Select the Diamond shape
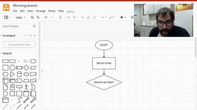The height and width of the screenshot is (110, 197). (x=26, y=68)
